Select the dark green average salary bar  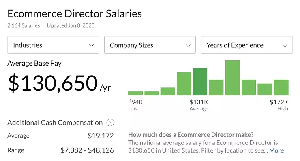pyautogui.click(x=200, y=82)
